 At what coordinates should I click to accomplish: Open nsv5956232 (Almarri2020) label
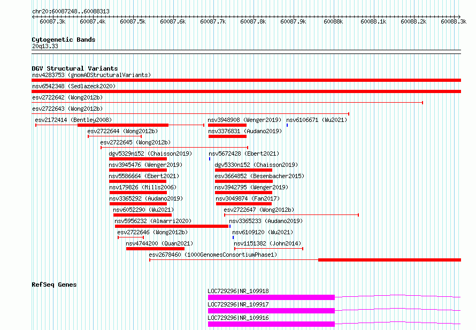coord(153,221)
